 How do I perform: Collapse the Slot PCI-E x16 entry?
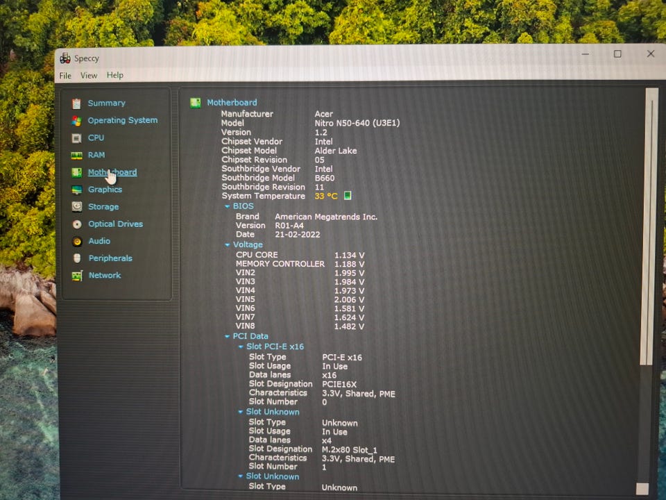(241, 347)
